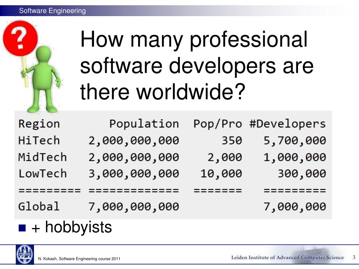Viewport: 359px width, 269px height.
Task: Click the Pop/Pro value 2,000
Action: tap(225, 157)
